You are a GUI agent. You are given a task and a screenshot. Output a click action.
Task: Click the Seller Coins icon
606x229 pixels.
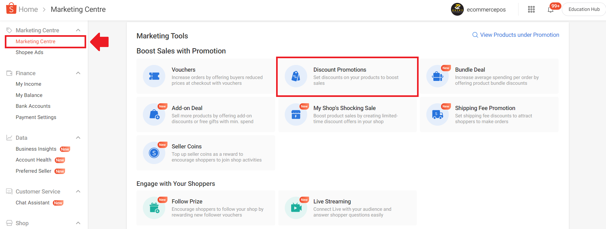154,153
